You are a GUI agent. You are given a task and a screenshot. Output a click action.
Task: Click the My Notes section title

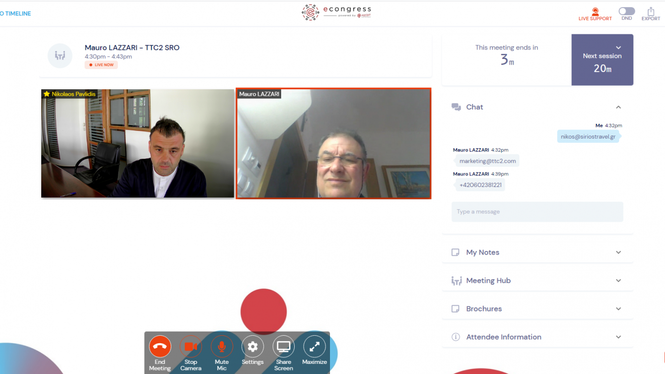point(483,253)
